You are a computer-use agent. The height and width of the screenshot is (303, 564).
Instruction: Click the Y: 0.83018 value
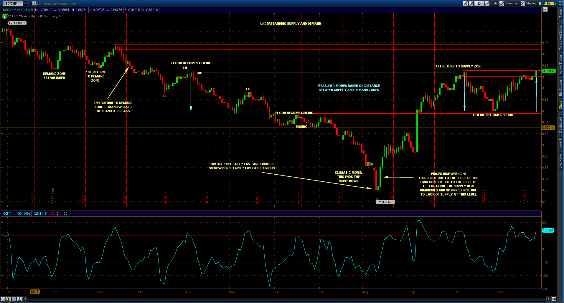[150, 10]
